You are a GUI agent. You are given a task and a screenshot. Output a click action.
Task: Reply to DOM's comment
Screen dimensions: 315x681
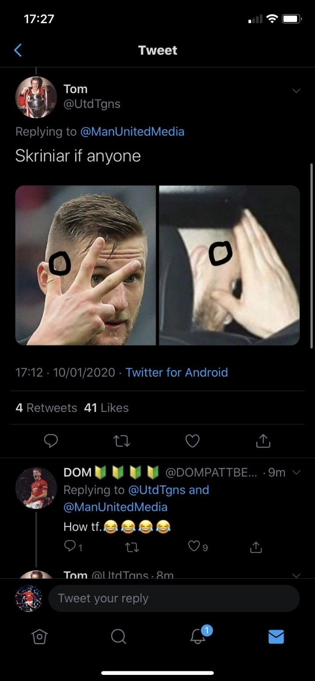(x=70, y=546)
